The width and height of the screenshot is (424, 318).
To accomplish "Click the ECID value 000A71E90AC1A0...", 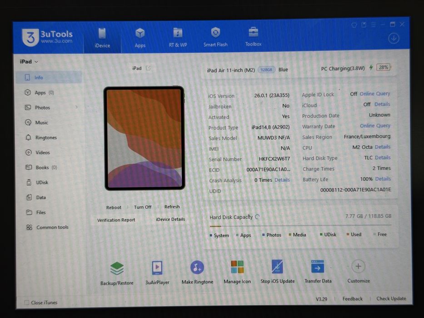I will coord(268,169).
